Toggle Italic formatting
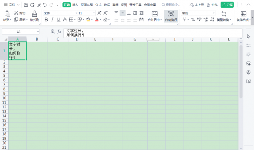254x150 pixels. (52, 20)
